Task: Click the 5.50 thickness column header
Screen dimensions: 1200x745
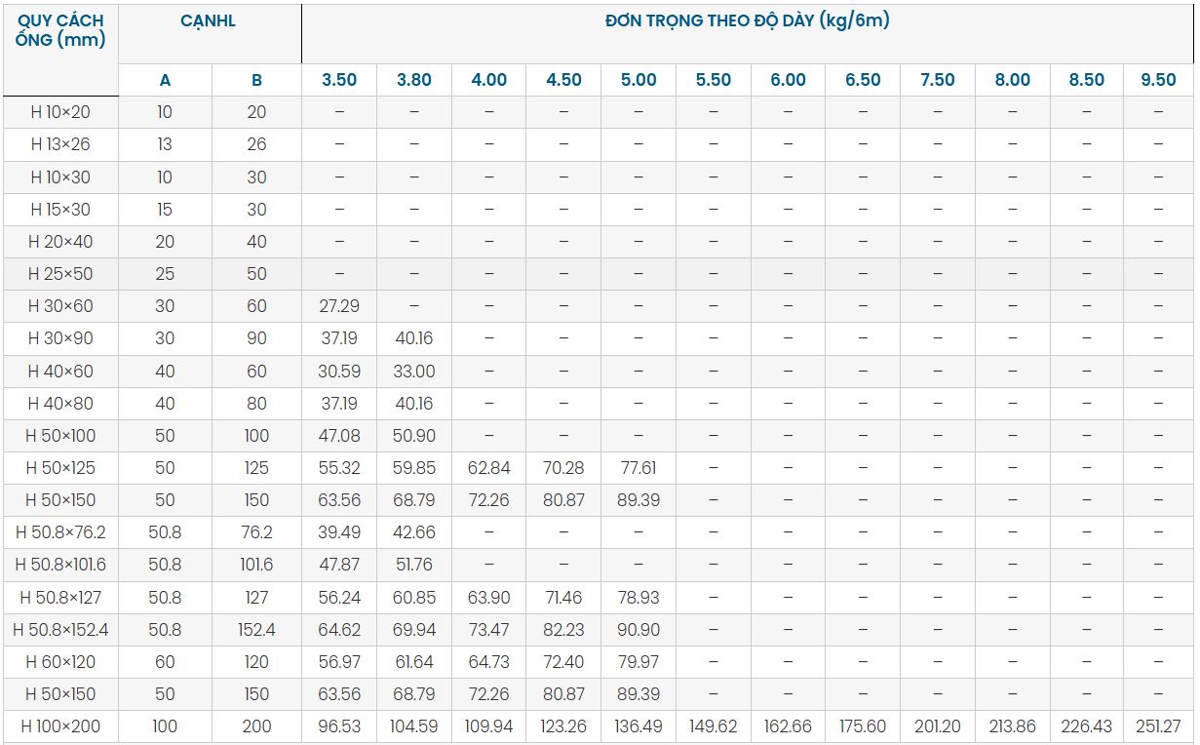Action: pos(714,80)
